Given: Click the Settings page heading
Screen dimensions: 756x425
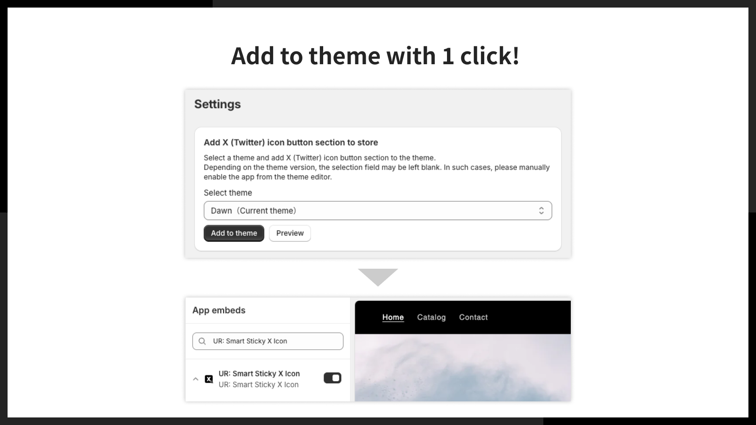Looking at the screenshot, I should pyautogui.click(x=217, y=104).
